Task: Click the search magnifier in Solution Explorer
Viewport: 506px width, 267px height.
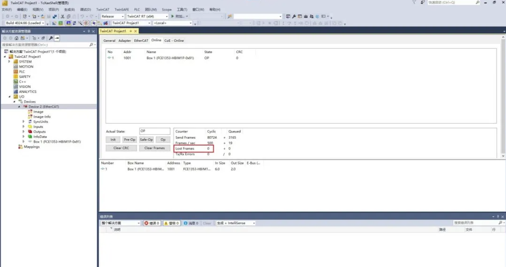Action: tap(91, 45)
